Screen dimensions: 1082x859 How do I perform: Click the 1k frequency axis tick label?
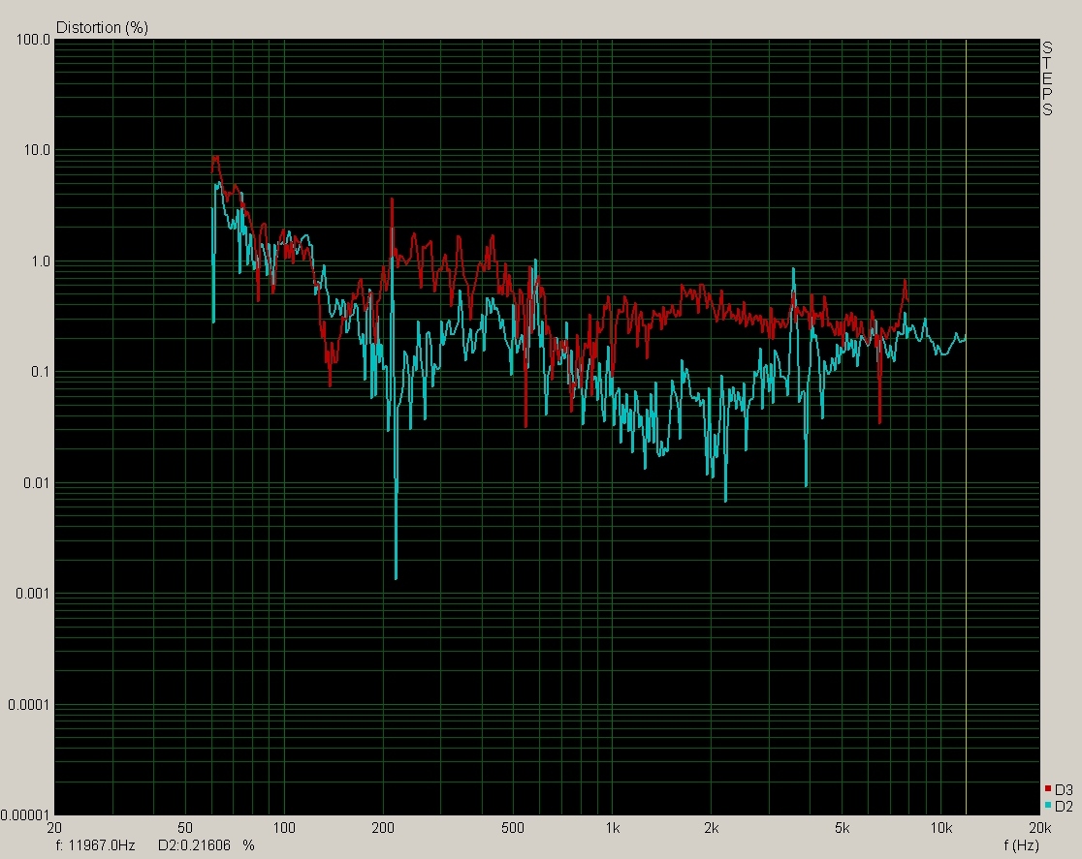point(612,828)
